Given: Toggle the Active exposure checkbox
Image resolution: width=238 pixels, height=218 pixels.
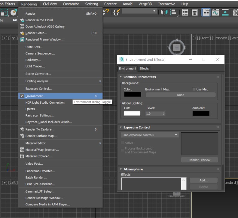Looking at the screenshot, I should (x=122, y=143).
